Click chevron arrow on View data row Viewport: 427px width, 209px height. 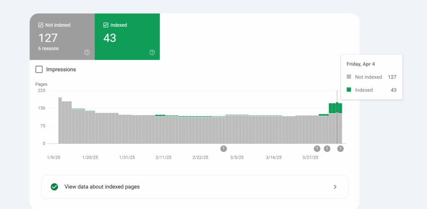(x=335, y=187)
